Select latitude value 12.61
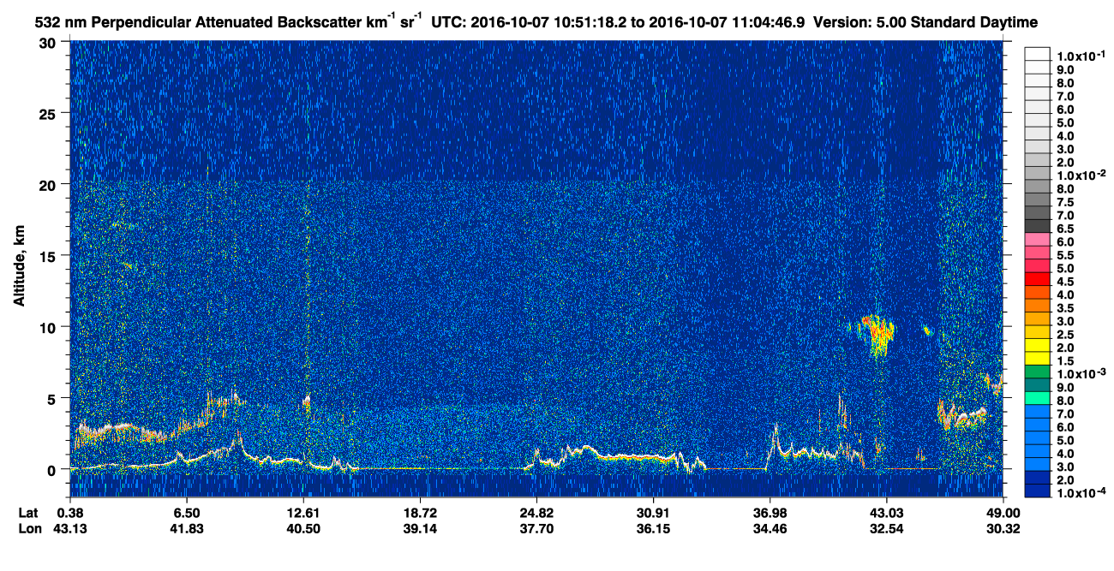 coord(303,512)
